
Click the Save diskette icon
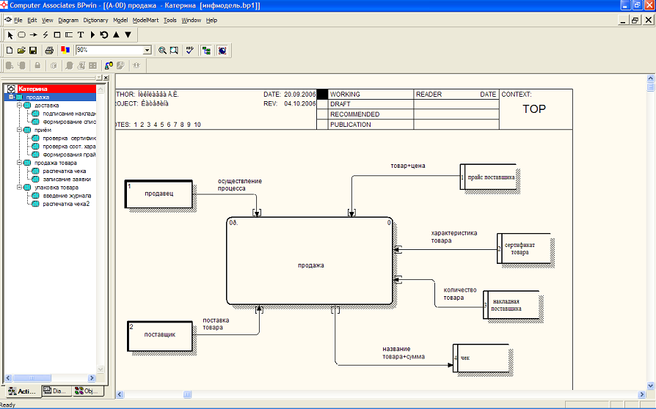point(33,50)
